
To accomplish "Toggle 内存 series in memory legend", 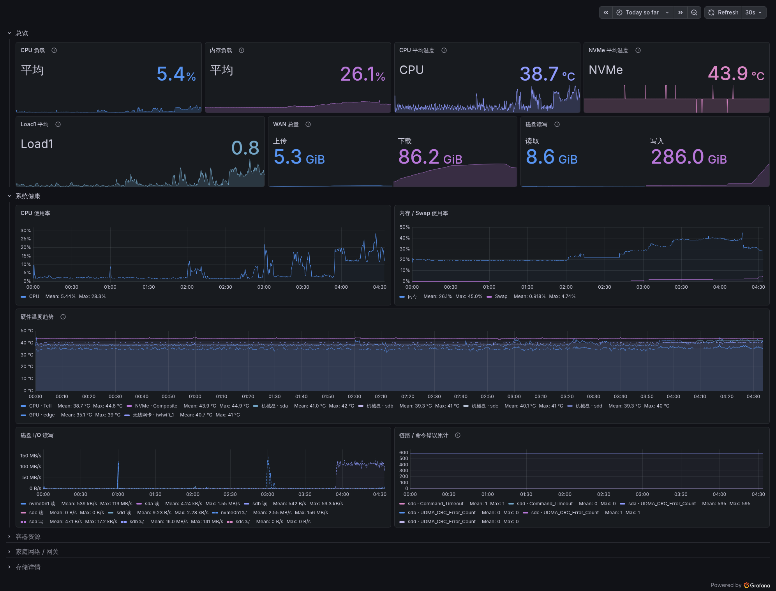I will point(413,296).
